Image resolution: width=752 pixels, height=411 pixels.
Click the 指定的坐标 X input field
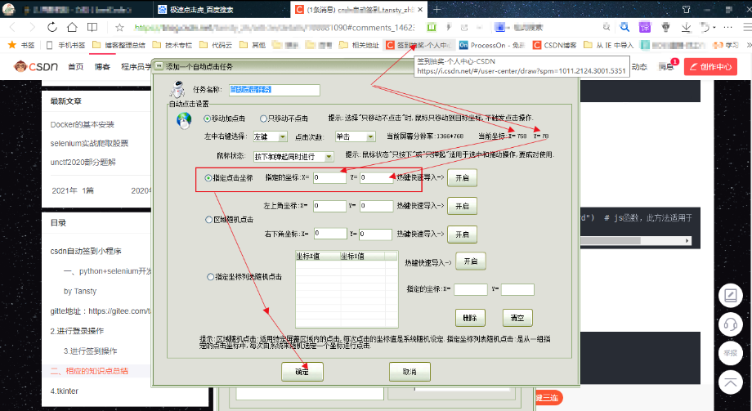click(x=330, y=177)
